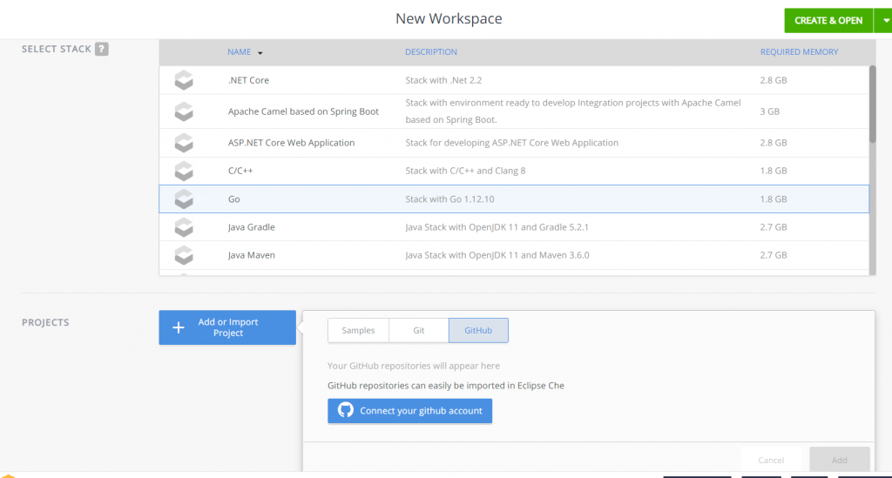Select the GitHub tab
The image size is (892, 478).
(x=478, y=331)
